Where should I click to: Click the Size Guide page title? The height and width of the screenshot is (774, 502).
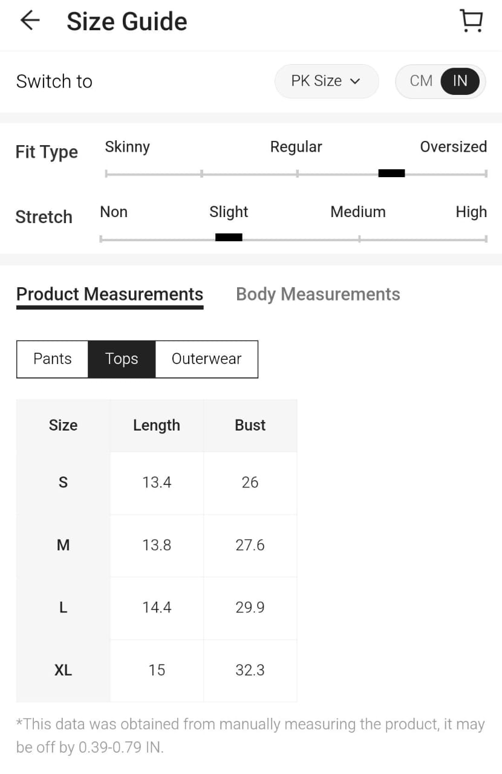(127, 22)
